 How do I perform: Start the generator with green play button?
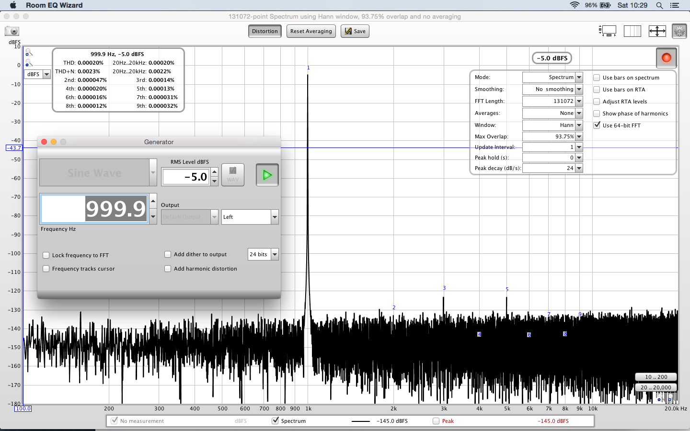(x=267, y=175)
